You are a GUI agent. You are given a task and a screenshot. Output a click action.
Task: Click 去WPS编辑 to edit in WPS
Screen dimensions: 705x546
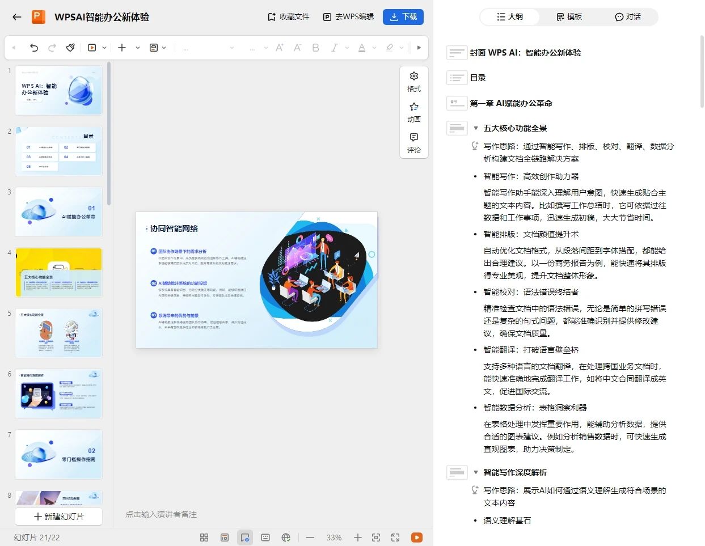349,17
